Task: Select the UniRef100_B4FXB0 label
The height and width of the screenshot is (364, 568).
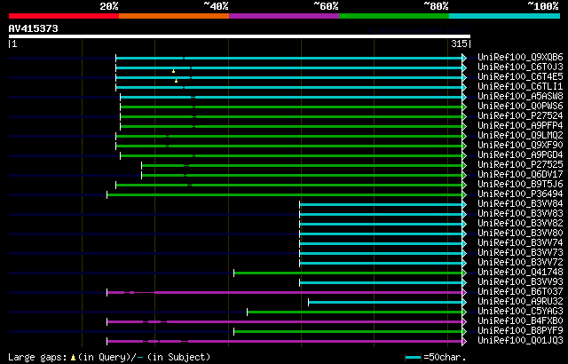Action: click(x=520, y=321)
